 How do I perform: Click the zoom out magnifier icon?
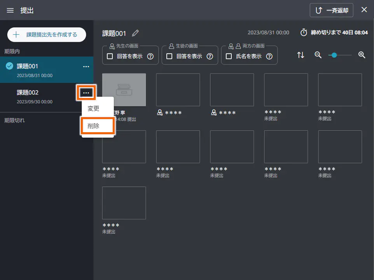(x=318, y=55)
